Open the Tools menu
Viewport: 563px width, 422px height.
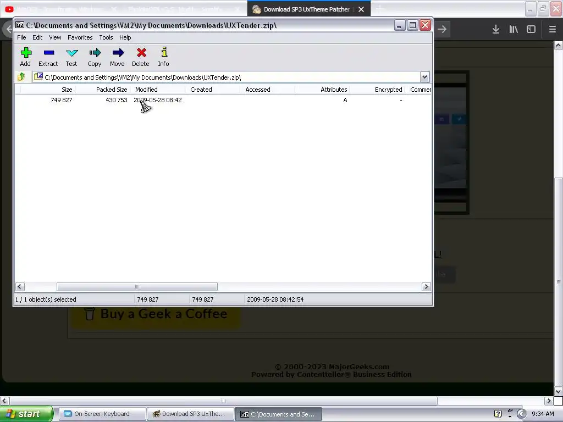106,37
